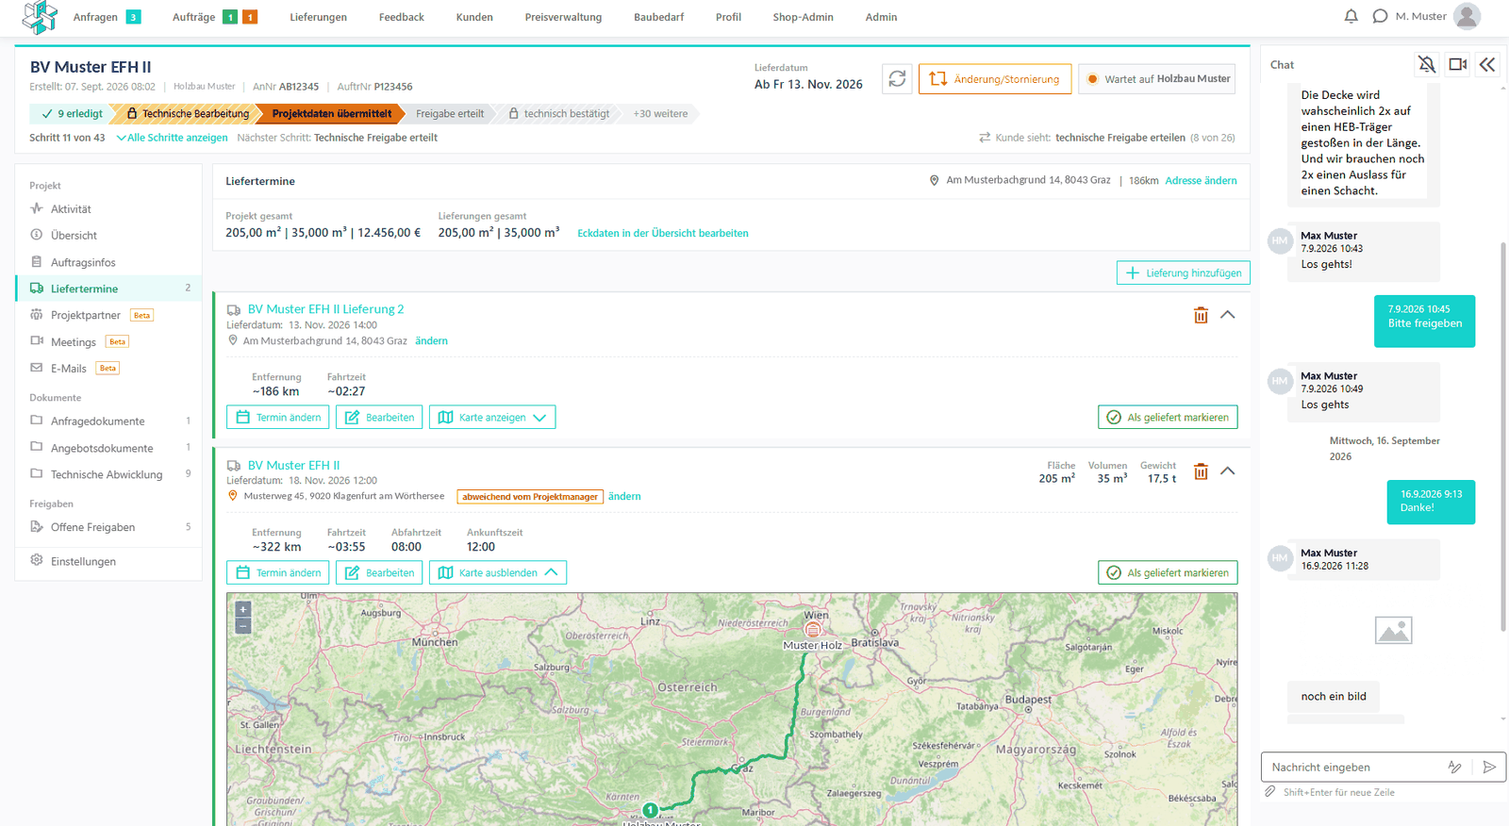
Task: Open the Shop-Admin menu
Action: click(803, 17)
